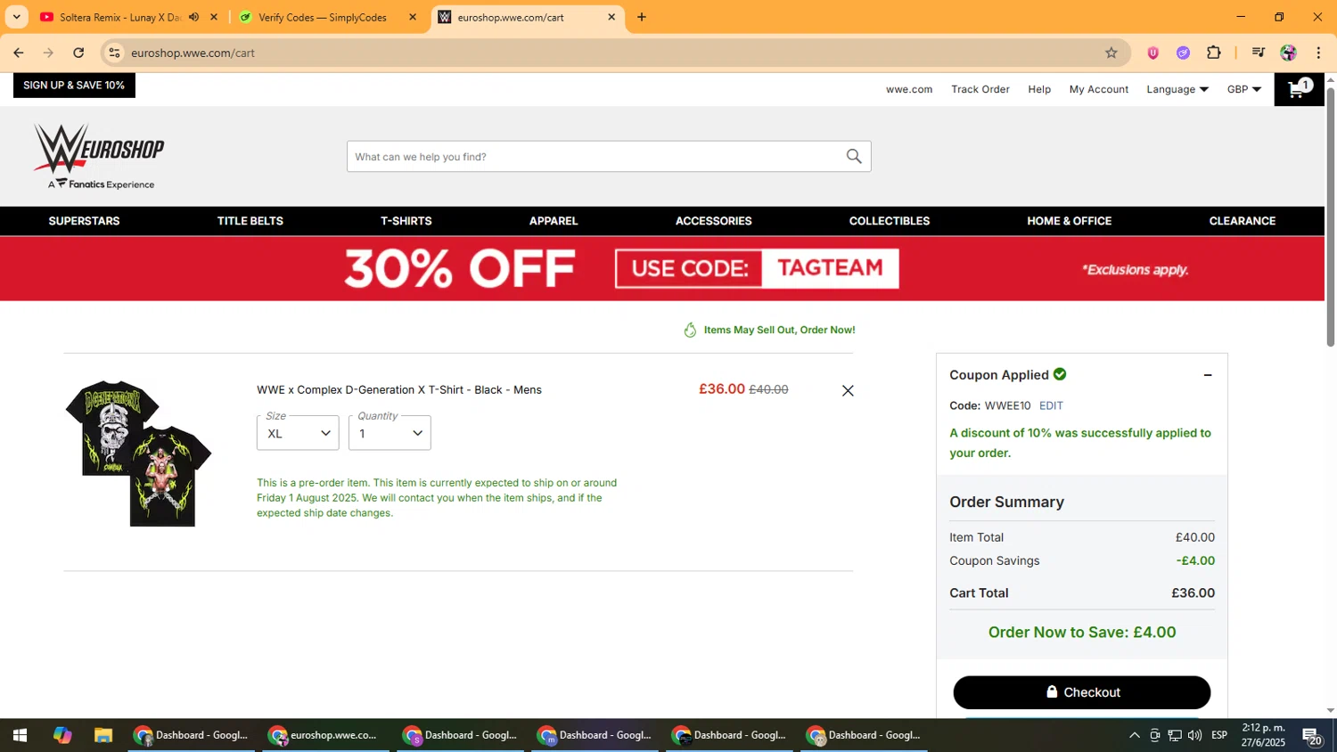
Task: Remove the D-Generation X shirt with X icon
Action: (848, 390)
